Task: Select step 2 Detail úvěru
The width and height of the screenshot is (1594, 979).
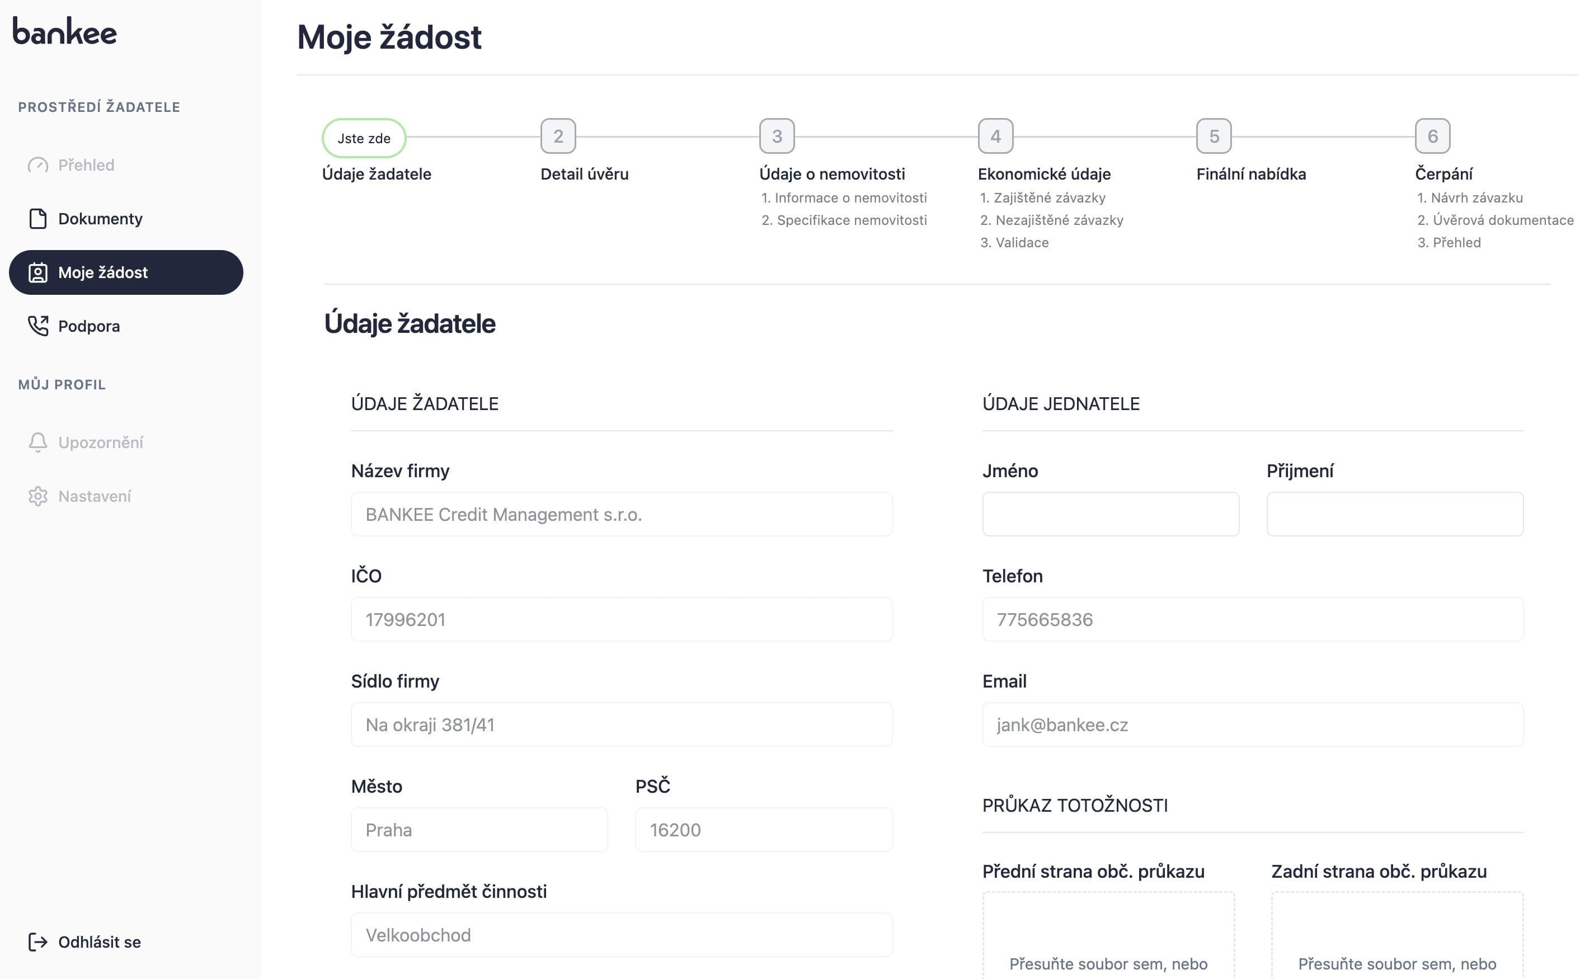Action: point(557,136)
